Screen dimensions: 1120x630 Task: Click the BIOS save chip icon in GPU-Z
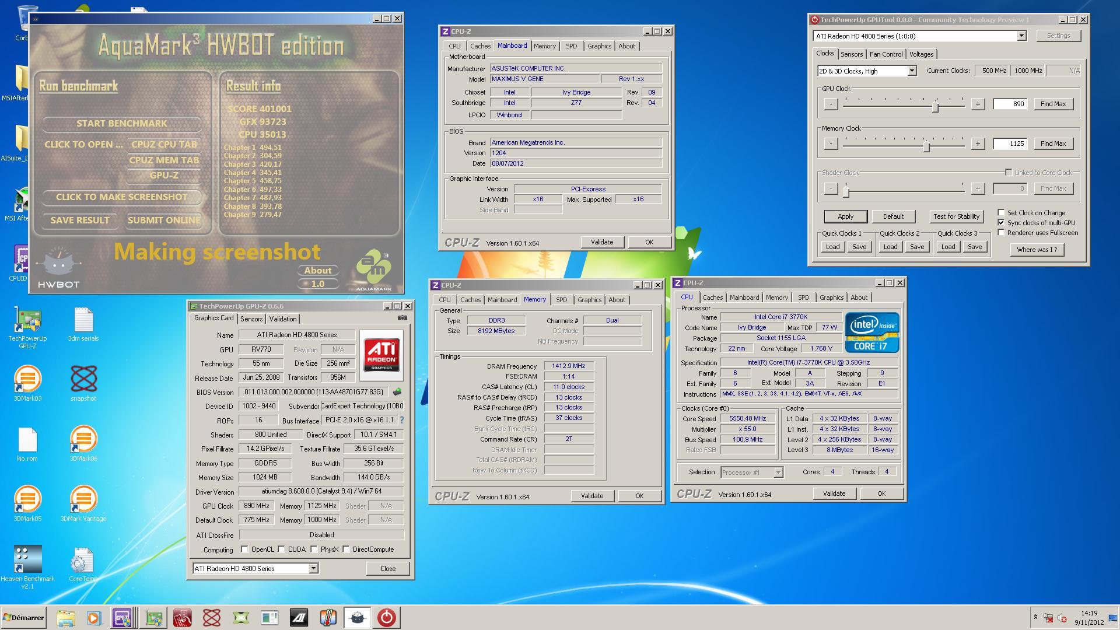(x=398, y=391)
